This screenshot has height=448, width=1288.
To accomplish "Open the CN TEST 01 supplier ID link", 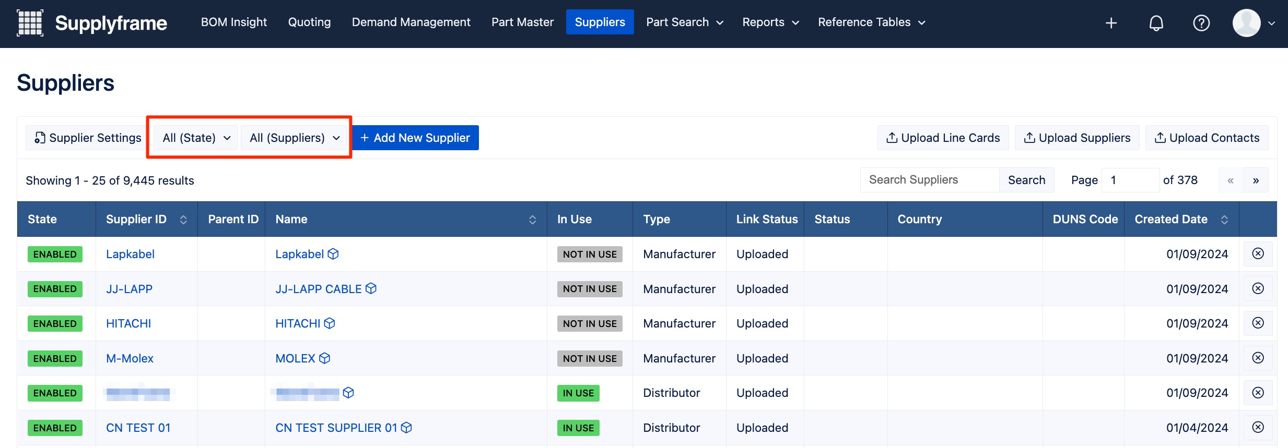I will click(x=138, y=428).
